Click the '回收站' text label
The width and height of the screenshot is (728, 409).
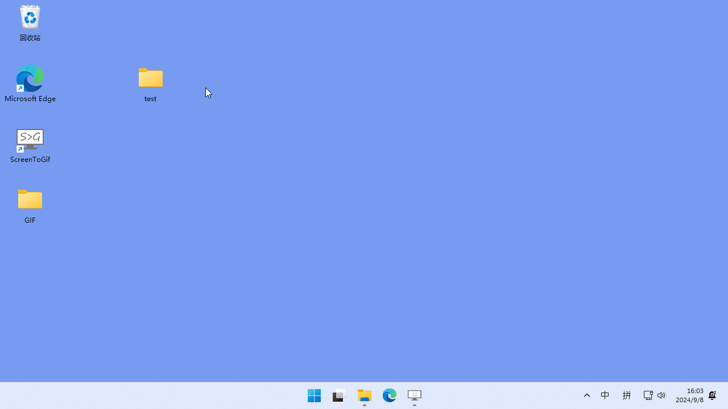tap(30, 38)
